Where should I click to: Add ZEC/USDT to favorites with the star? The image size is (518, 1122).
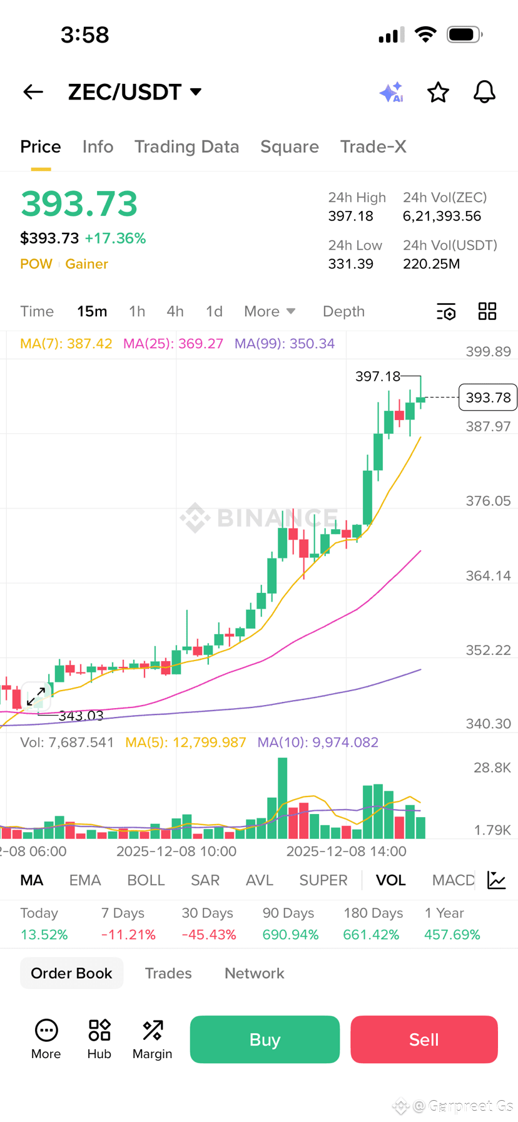[438, 92]
